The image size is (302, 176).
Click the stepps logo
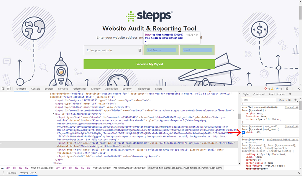(149, 16)
